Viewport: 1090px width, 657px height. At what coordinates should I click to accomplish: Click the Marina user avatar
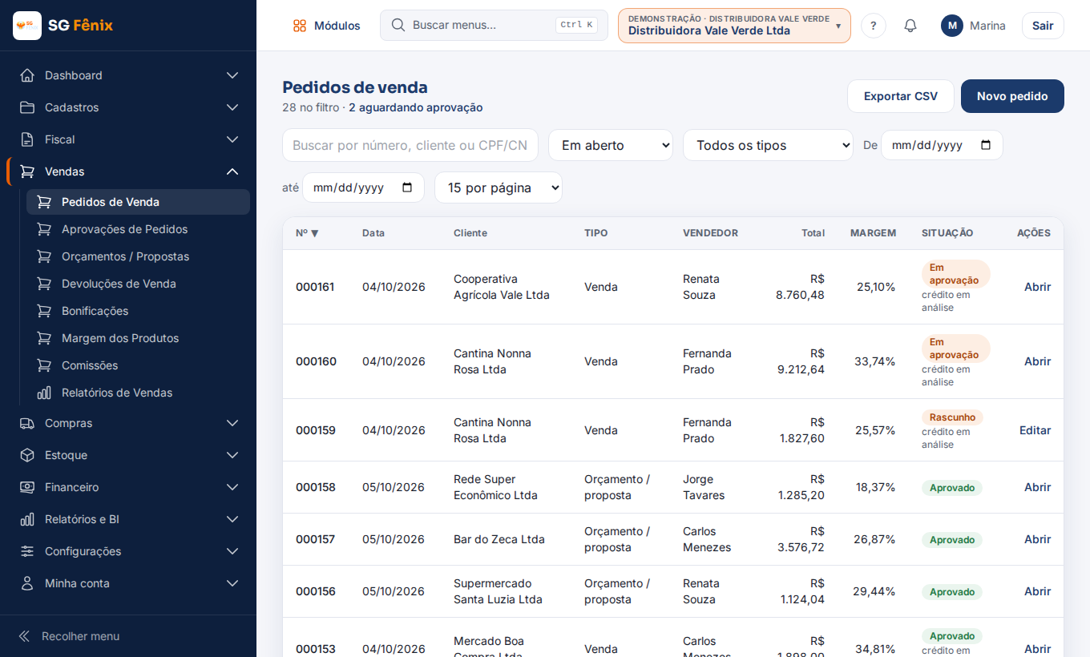[x=952, y=26]
